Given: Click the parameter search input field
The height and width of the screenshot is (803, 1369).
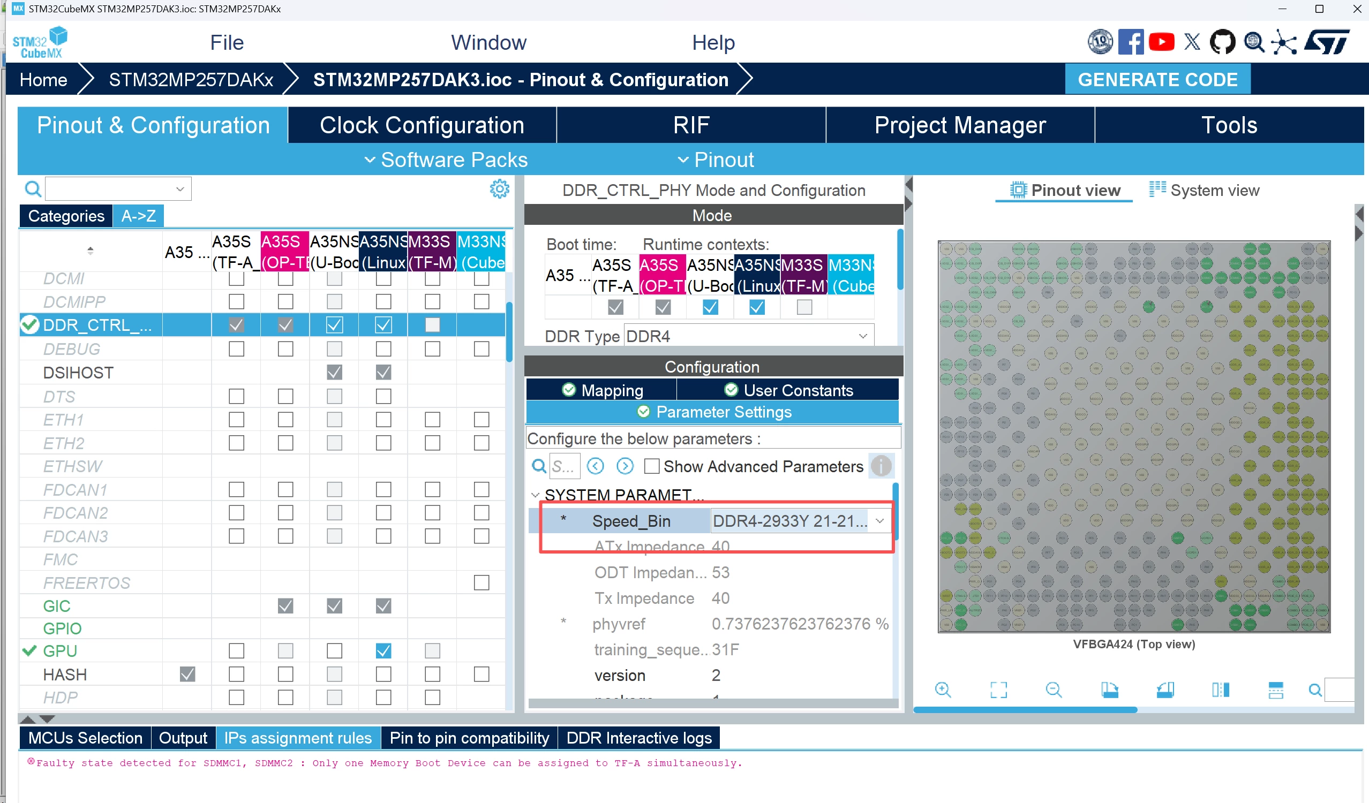Looking at the screenshot, I should [565, 466].
